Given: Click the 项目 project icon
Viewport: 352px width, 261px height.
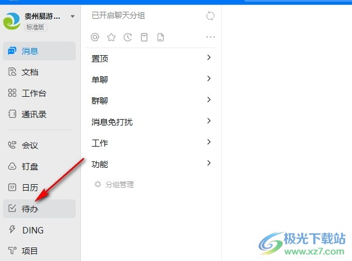Looking at the screenshot, I should (x=12, y=250).
